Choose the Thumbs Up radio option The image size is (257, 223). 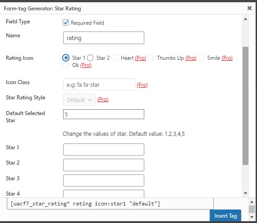click(151, 58)
